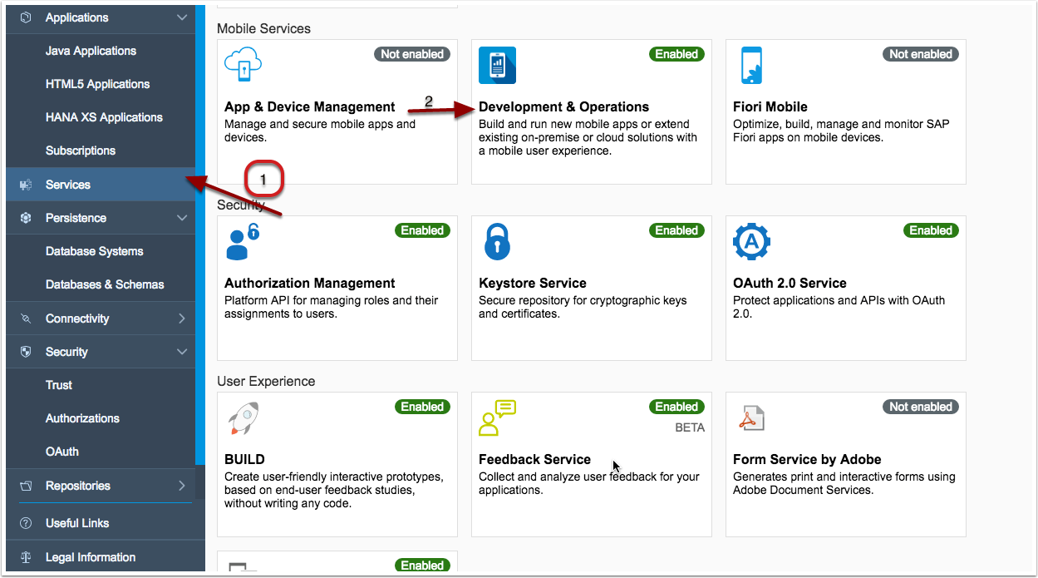Expand the Connectivity section chevron
The image size is (1038, 578).
[x=183, y=319]
